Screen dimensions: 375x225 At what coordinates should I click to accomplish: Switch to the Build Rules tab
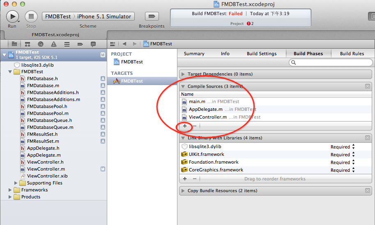[x=352, y=54]
